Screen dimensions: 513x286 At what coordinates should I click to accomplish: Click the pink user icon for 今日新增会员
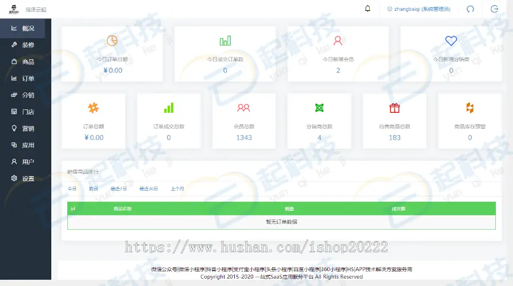(x=338, y=40)
